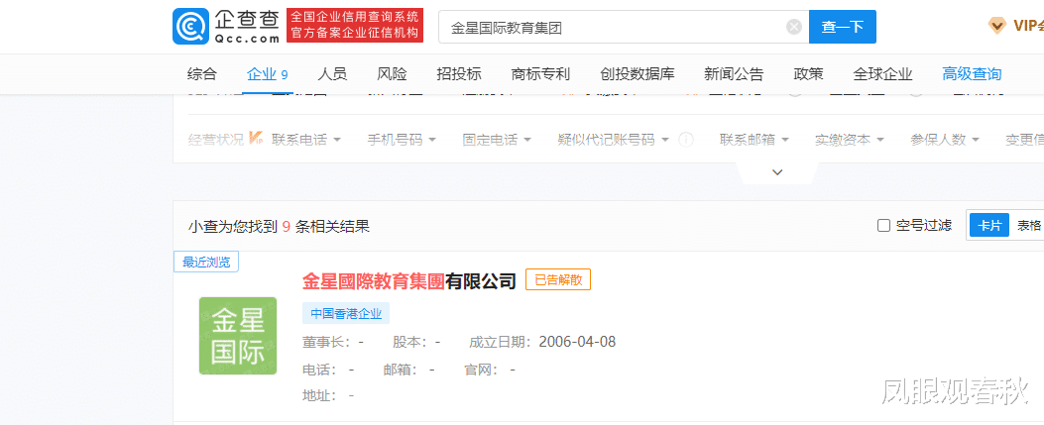
Task: Expand more filters with the chevron
Action: click(777, 172)
